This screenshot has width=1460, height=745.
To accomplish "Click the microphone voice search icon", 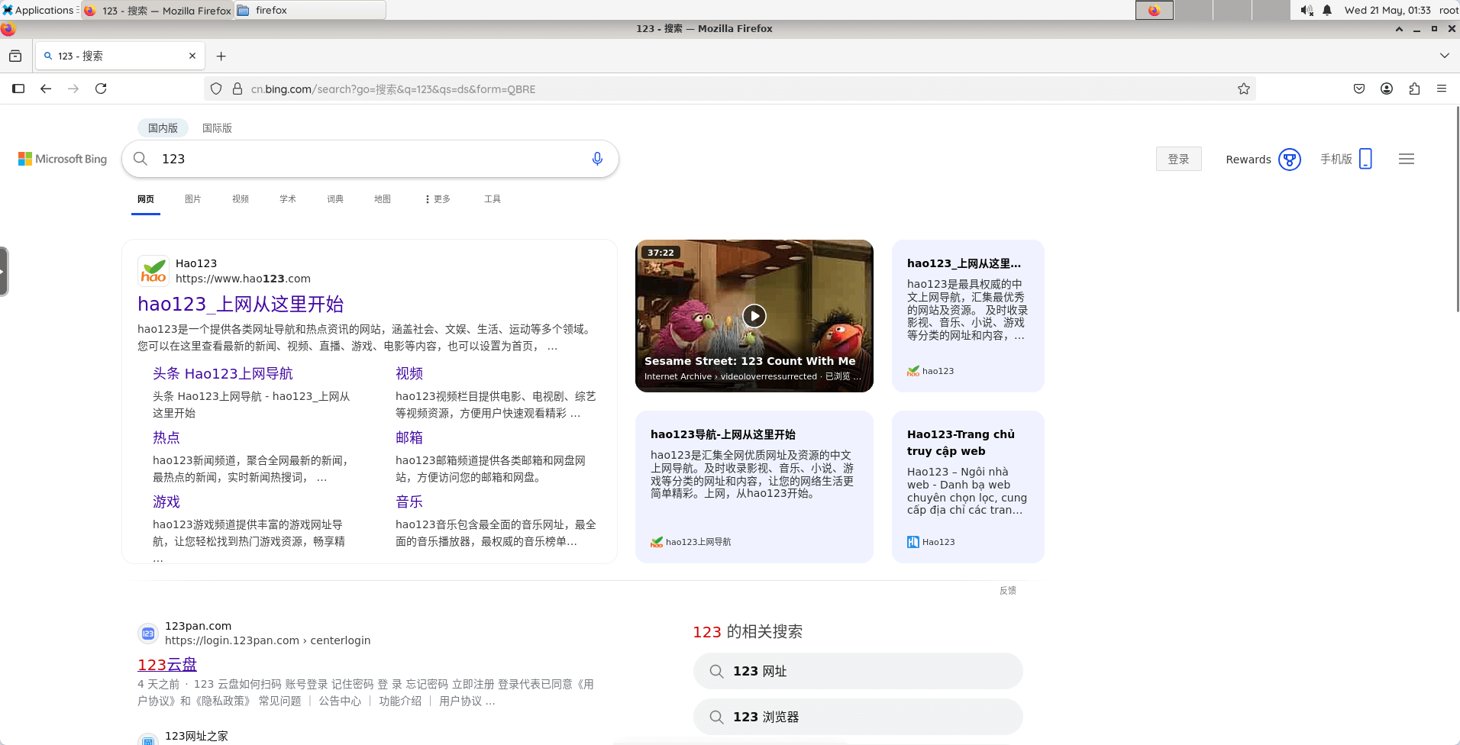I will [597, 159].
